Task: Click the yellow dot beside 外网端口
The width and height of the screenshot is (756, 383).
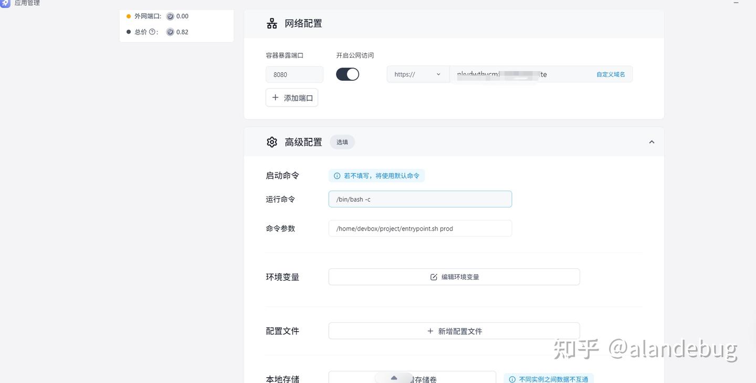Action: 128,16
